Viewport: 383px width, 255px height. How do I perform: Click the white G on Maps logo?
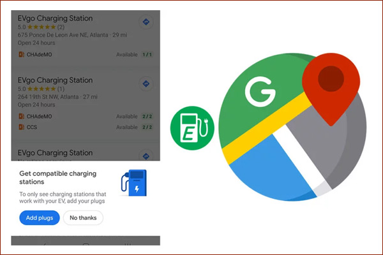(260, 92)
